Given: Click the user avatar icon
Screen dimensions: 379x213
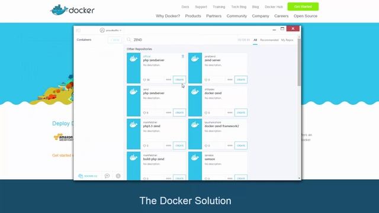Looking at the screenshot, I should [102, 30].
